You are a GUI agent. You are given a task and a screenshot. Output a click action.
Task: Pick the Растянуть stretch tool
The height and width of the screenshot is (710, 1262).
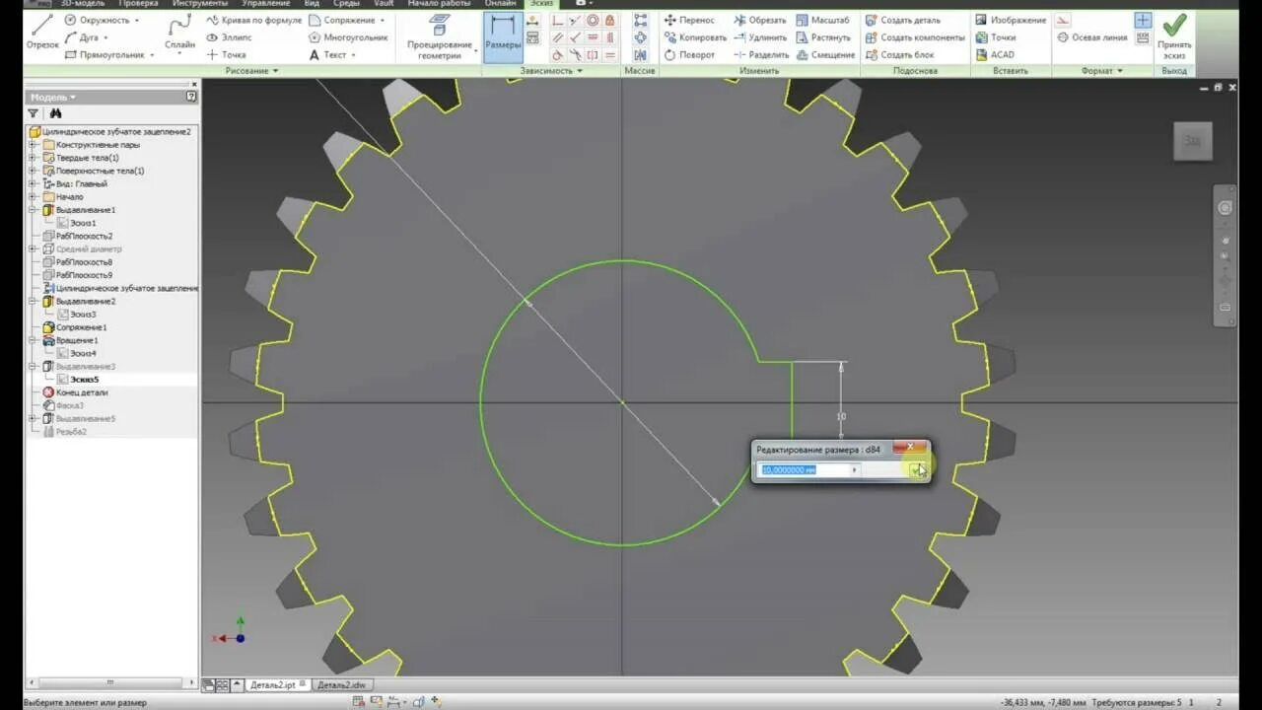[823, 37]
